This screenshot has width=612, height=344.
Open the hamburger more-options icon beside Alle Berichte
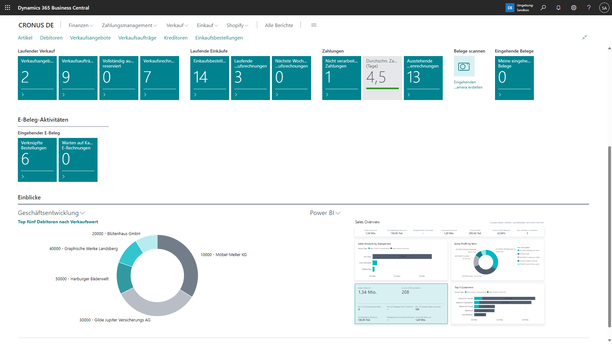pyautogui.click(x=314, y=25)
